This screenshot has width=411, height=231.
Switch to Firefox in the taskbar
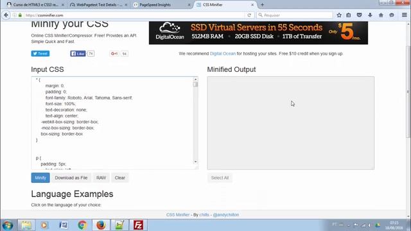(x=101, y=225)
